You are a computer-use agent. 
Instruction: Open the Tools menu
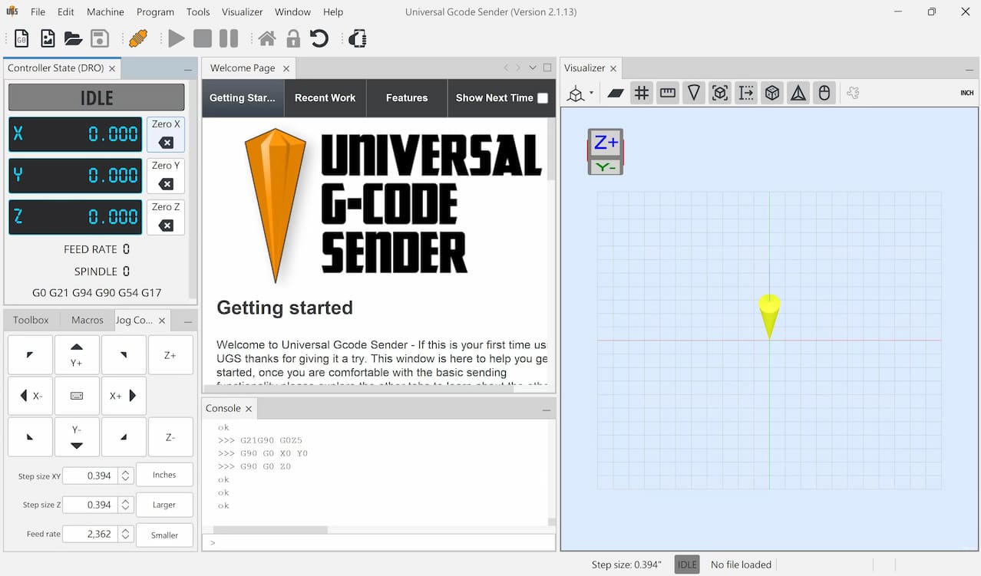click(198, 12)
